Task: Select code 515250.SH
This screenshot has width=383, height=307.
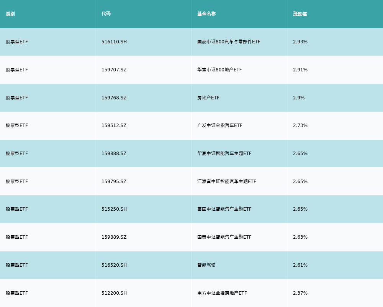Action: coord(114,209)
